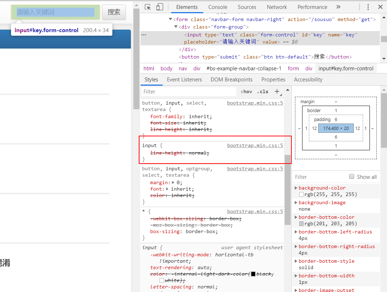Screen dimensions: 387x292
Task: Click the new style rule plus icon
Action: pos(277,92)
